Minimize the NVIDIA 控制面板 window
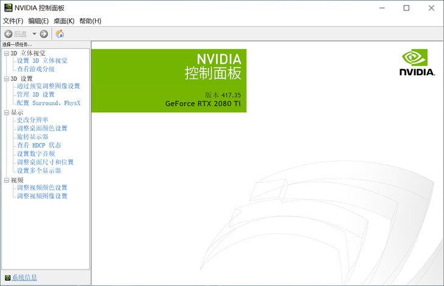 tap(382, 8)
